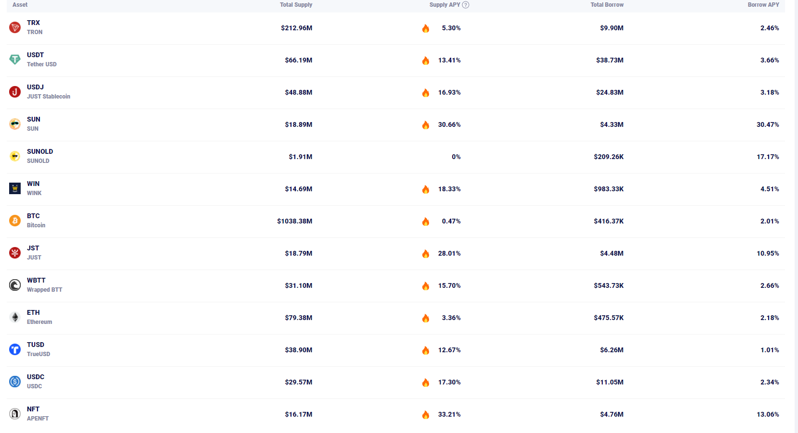Click the ETH Ethereum icon
The image size is (798, 433).
click(x=15, y=317)
